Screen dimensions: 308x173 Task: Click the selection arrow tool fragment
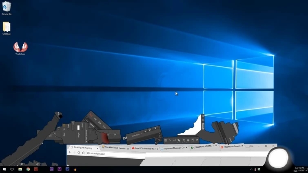pos(160,140)
